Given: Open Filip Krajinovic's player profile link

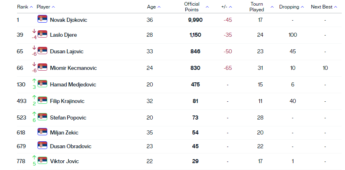Looking at the screenshot, I should [x=67, y=101].
